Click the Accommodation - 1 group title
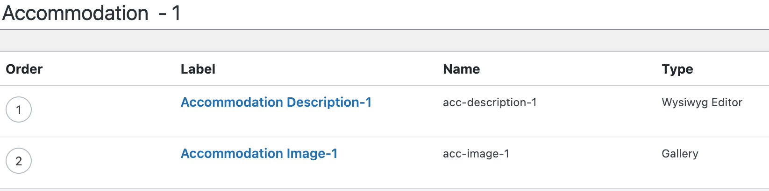Viewport: 769px width, 191px height. 92,13
